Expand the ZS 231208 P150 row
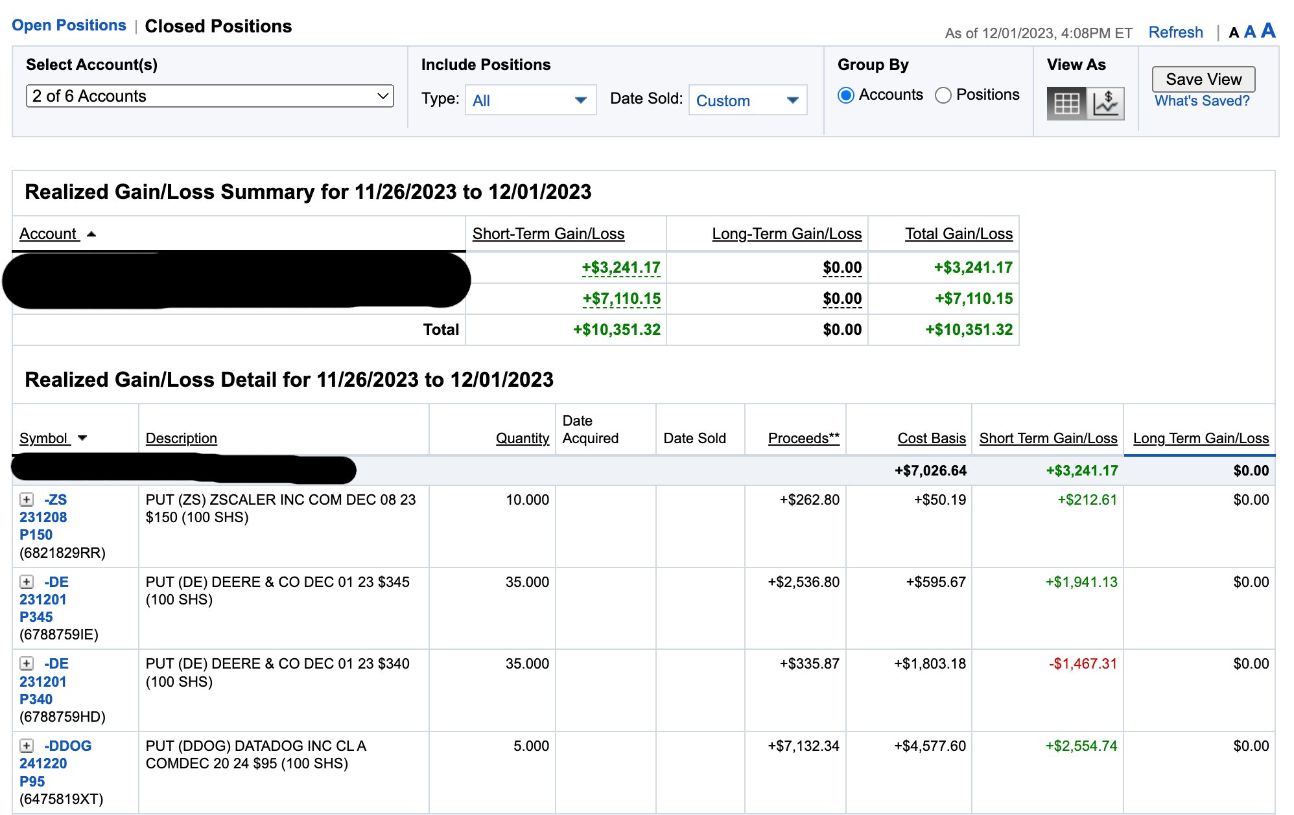The width and height of the screenshot is (1294, 815). pos(27,499)
